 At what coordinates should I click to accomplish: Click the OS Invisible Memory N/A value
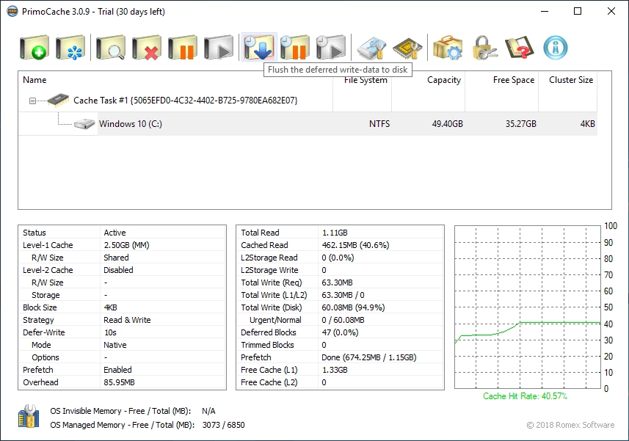(208, 411)
